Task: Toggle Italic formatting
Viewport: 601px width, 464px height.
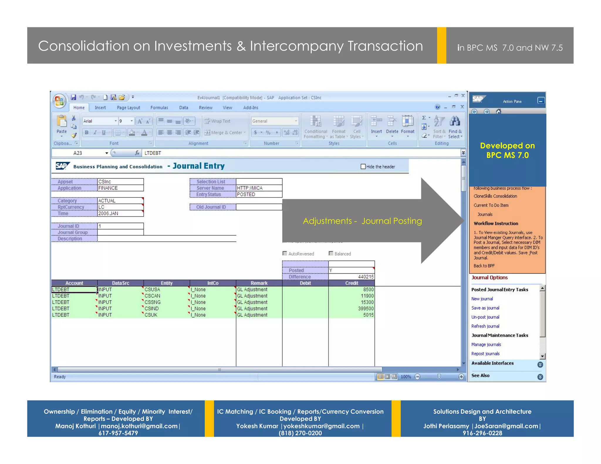Action: point(95,133)
